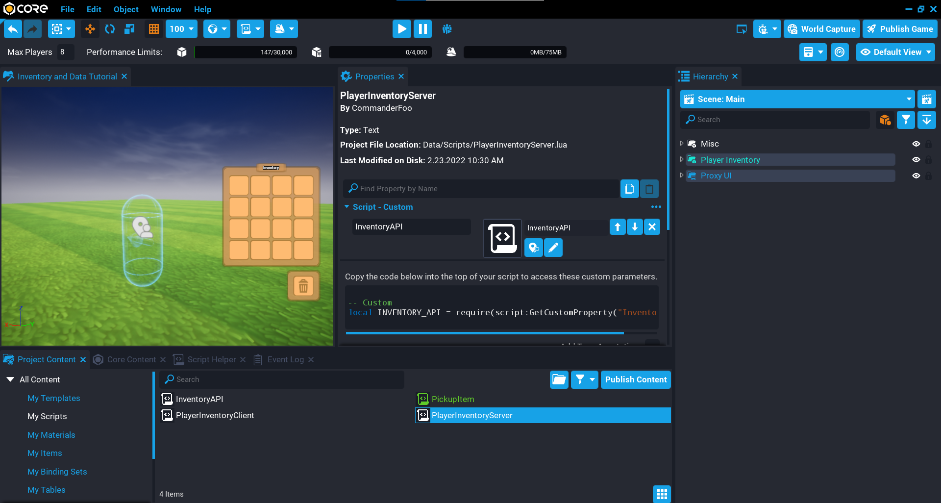The height and width of the screenshot is (503, 941).
Task: Toggle Proxy UI visibility eye
Action: (x=916, y=176)
